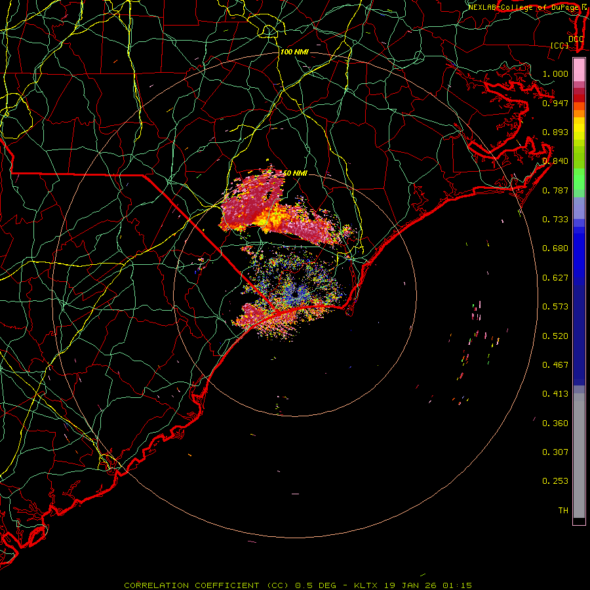590x590 pixels.
Task: Click the 0.627 scale label
Action: coord(555,278)
